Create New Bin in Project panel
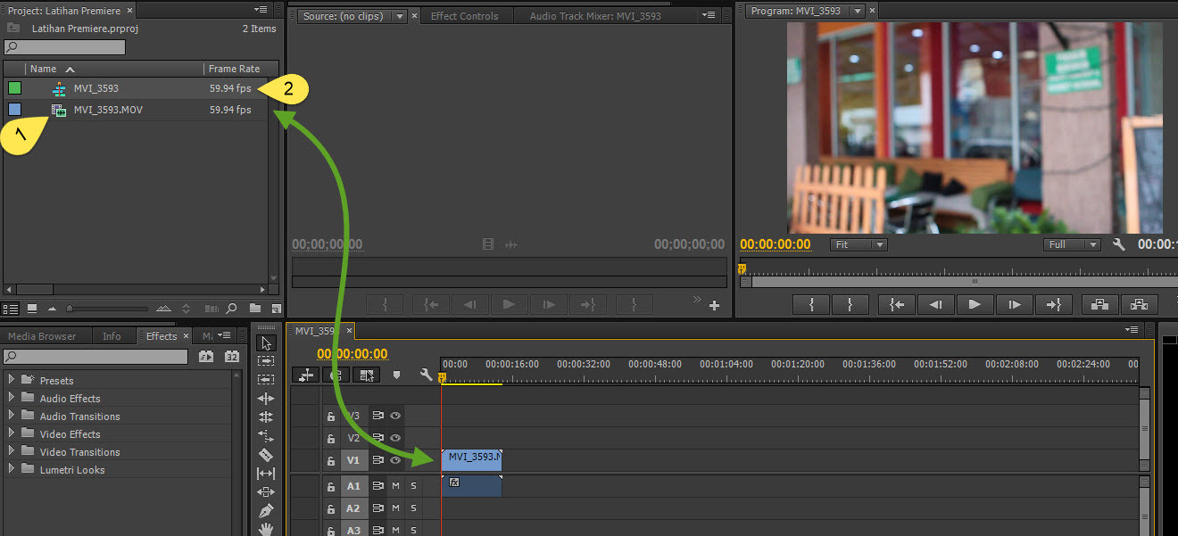The image size is (1178, 536). (255, 309)
